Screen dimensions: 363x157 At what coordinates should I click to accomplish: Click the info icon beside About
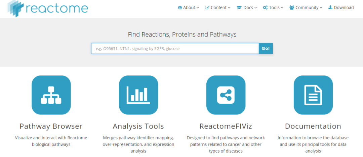coord(180,8)
